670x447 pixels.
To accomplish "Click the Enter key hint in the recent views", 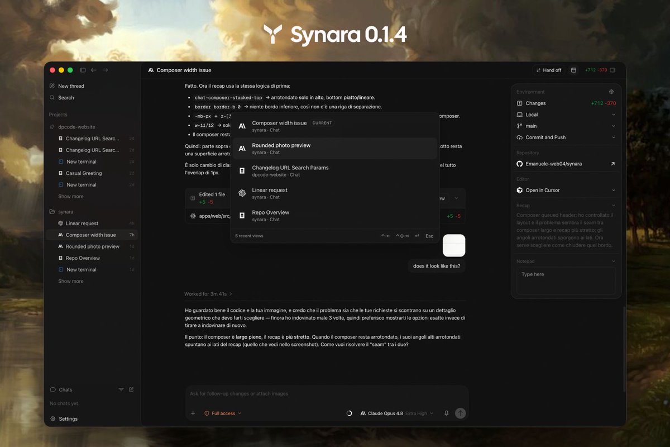I will tap(417, 236).
